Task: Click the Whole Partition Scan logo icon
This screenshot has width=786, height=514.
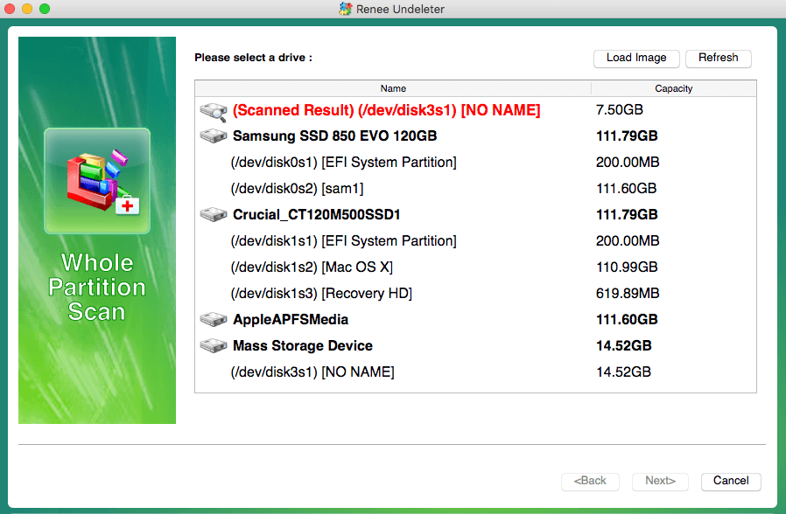Action: 97,181
